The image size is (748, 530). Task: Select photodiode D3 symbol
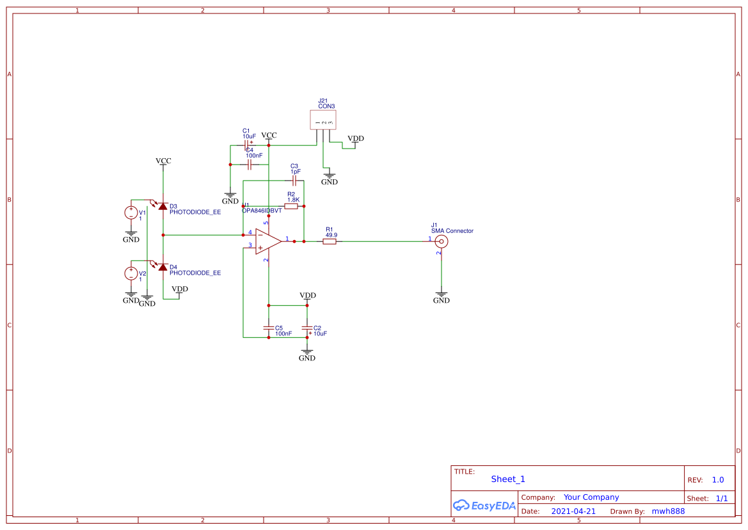point(163,206)
